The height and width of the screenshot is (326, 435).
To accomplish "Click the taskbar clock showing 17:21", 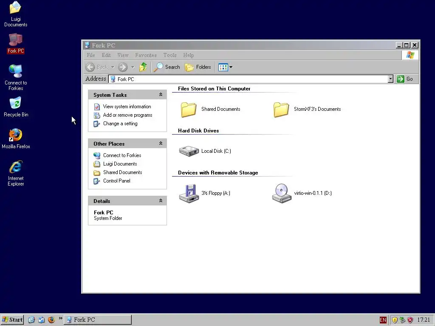I will click(424, 320).
